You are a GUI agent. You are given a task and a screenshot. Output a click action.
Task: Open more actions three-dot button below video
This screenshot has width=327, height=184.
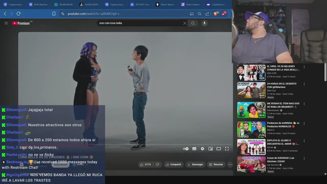coord(230,165)
